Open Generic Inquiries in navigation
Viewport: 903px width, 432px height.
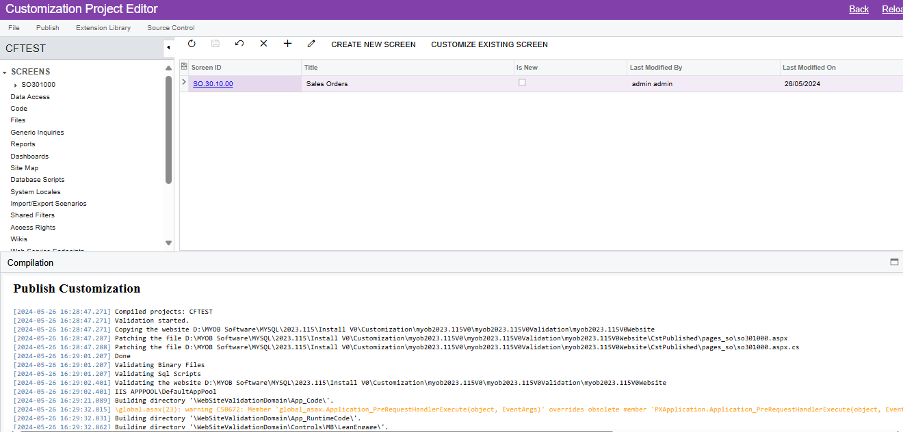tap(37, 133)
